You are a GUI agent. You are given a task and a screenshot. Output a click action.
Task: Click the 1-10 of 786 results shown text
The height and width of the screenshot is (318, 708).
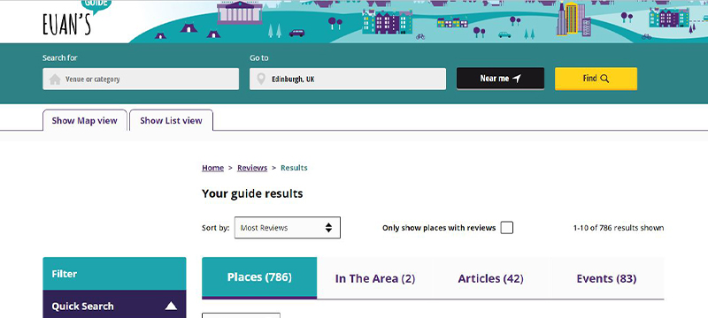click(618, 228)
